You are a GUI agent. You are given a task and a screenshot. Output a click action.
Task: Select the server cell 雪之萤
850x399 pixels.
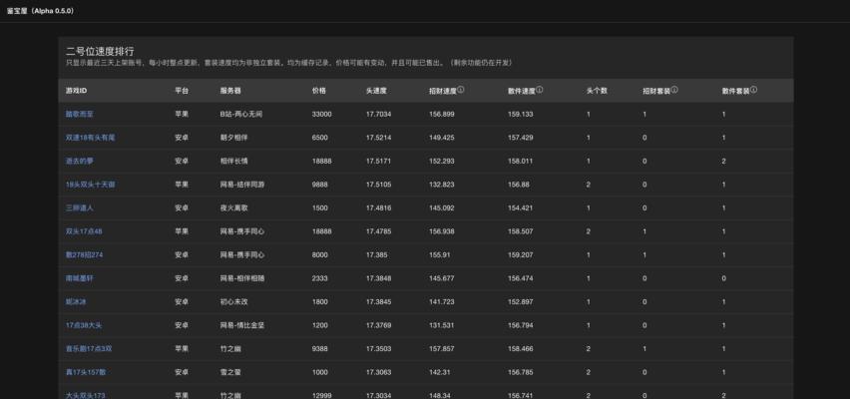pyautogui.click(x=230, y=372)
